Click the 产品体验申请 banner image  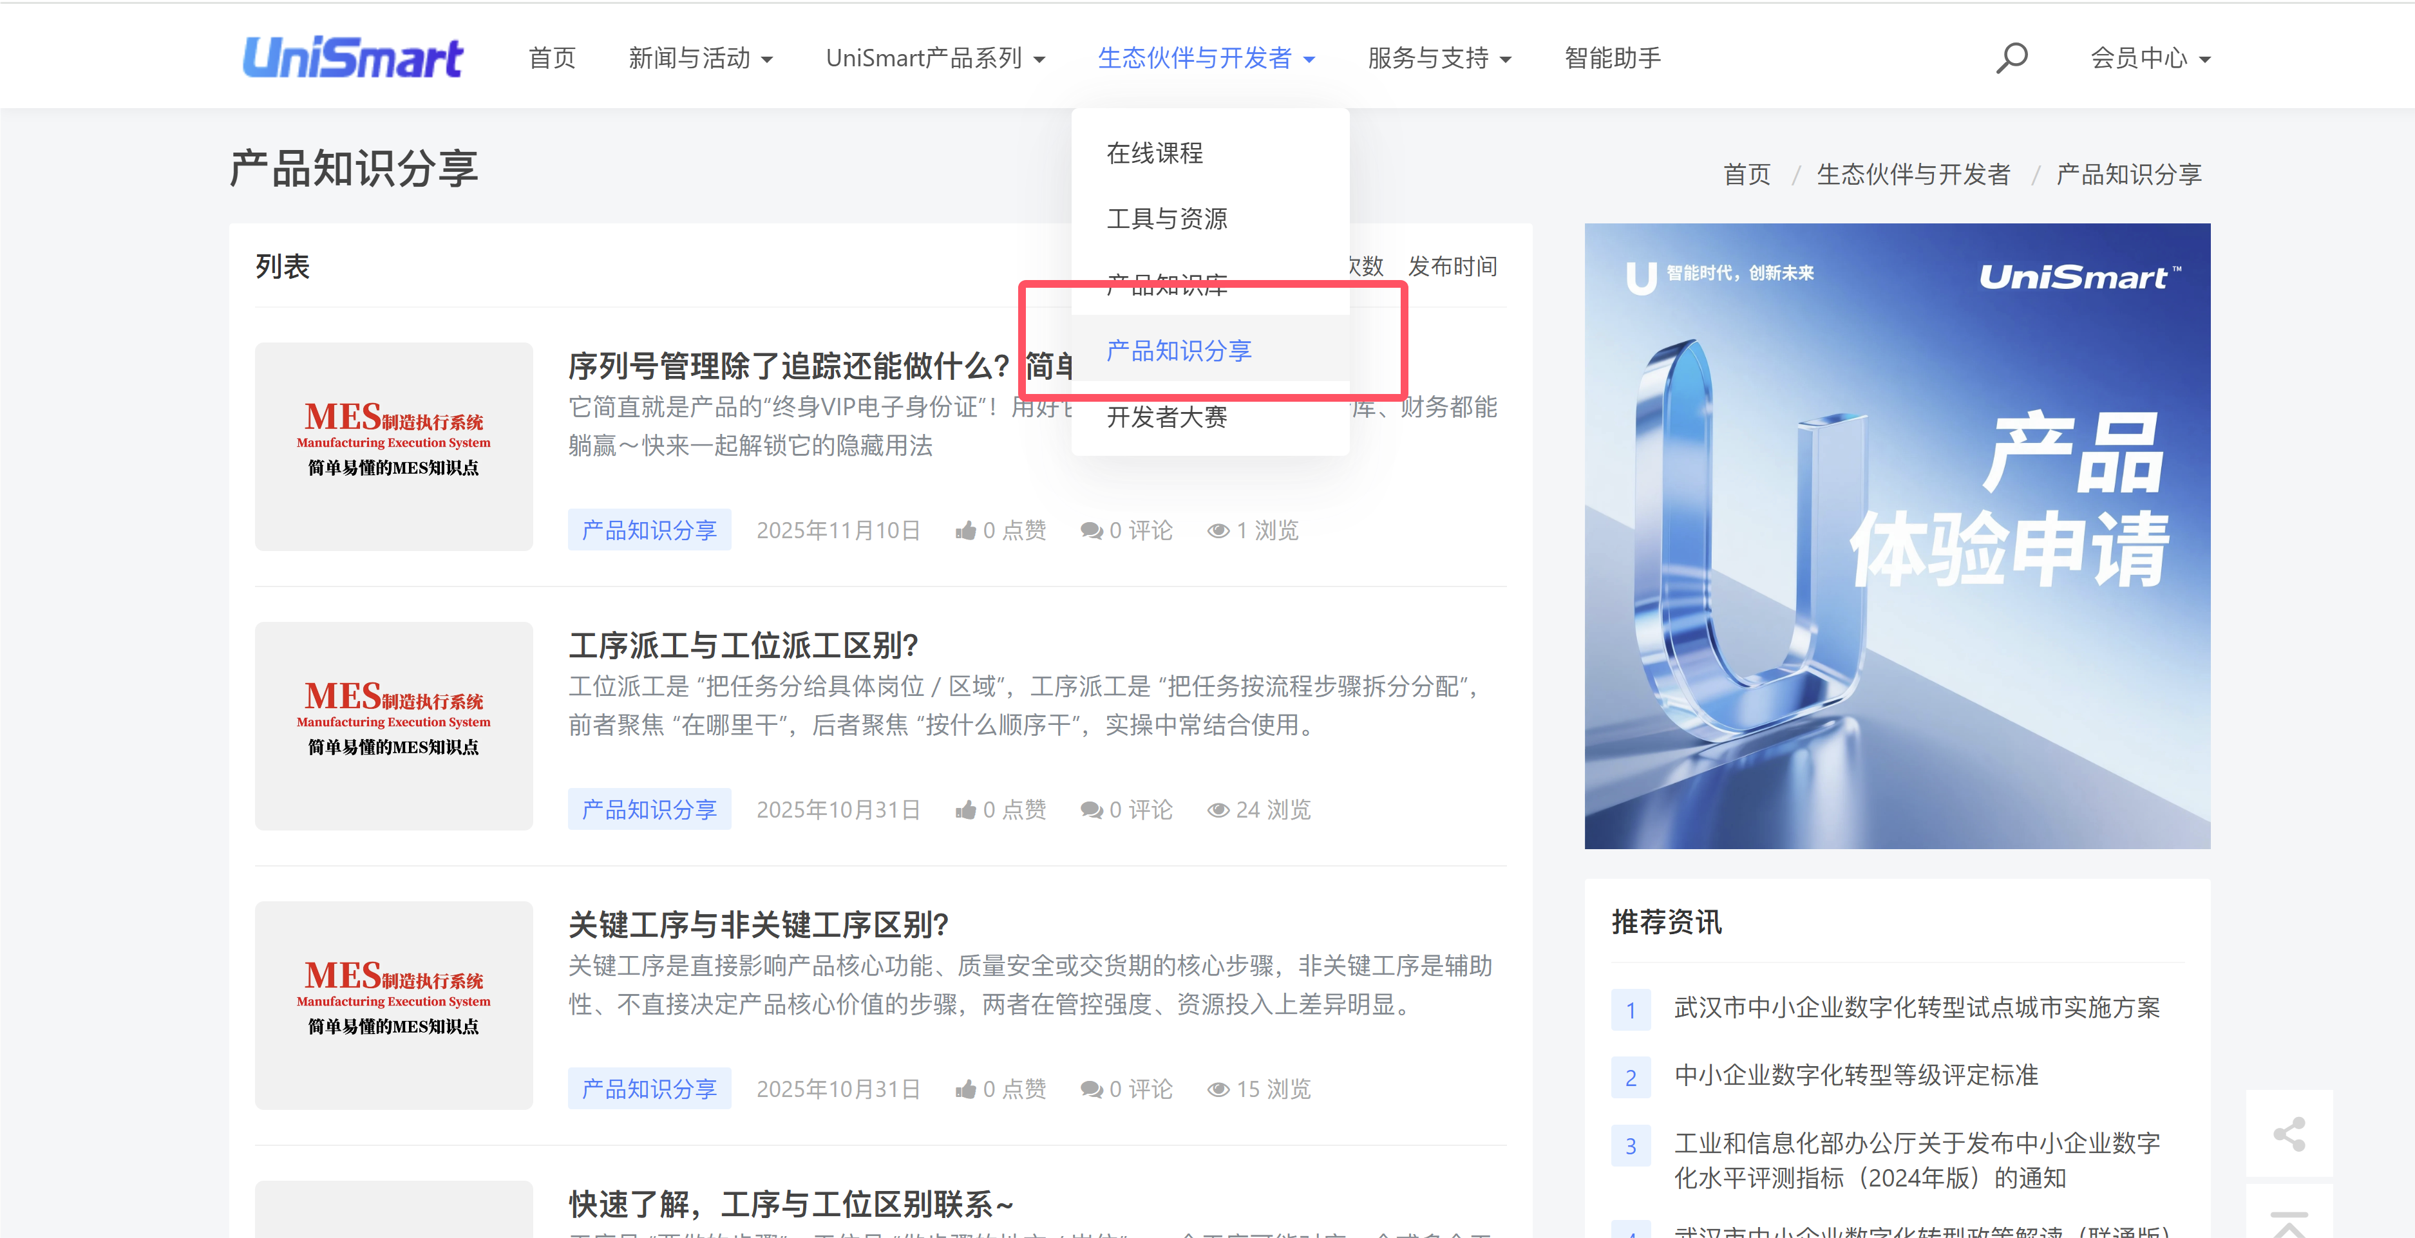(1897, 536)
